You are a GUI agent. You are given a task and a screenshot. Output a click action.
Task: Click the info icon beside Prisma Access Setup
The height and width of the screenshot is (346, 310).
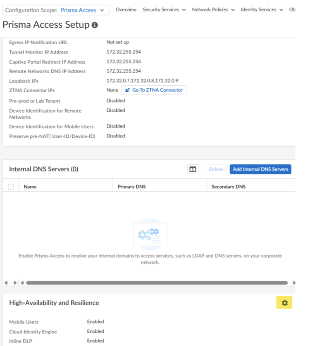(95, 25)
